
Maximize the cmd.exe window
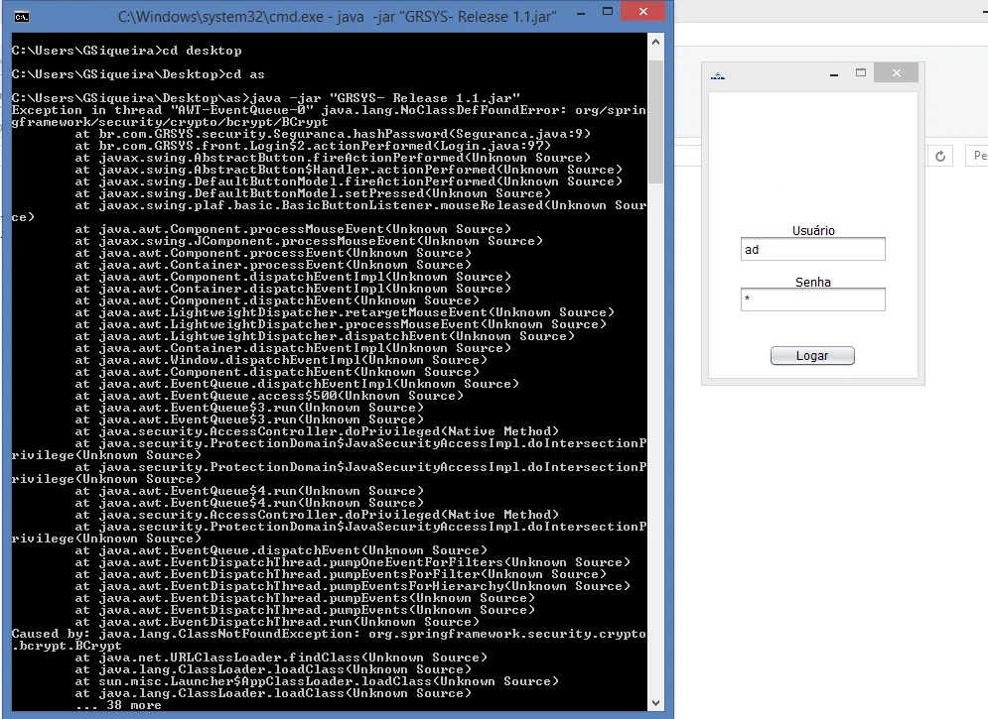tap(608, 11)
